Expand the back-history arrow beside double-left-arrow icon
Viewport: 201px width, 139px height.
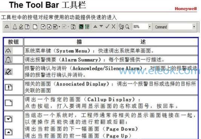coord(59,27)
